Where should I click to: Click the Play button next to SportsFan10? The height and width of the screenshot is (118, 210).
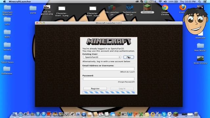pos(129,57)
